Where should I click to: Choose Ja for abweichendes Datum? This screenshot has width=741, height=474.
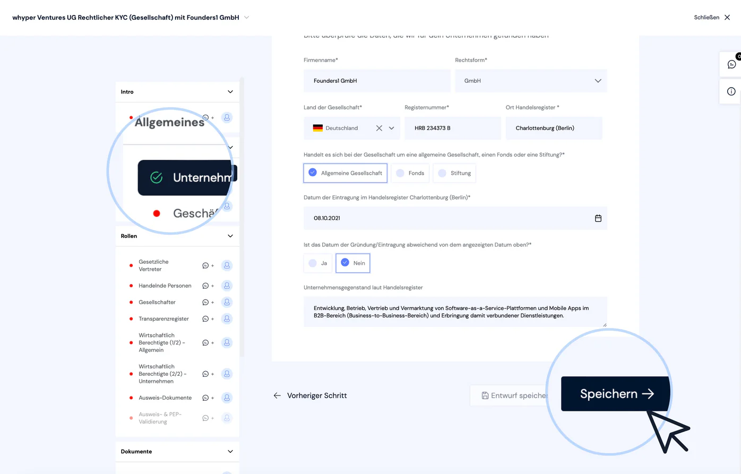[317, 263]
